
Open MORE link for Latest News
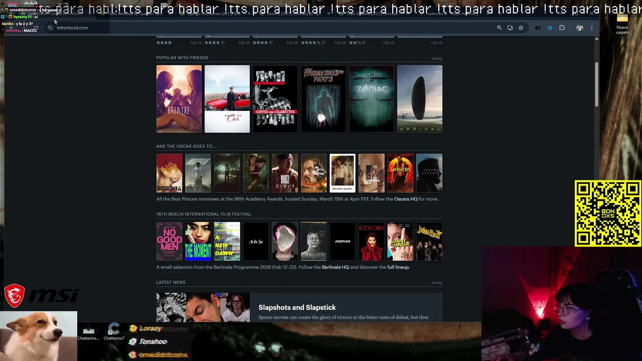click(x=436, y=283)
